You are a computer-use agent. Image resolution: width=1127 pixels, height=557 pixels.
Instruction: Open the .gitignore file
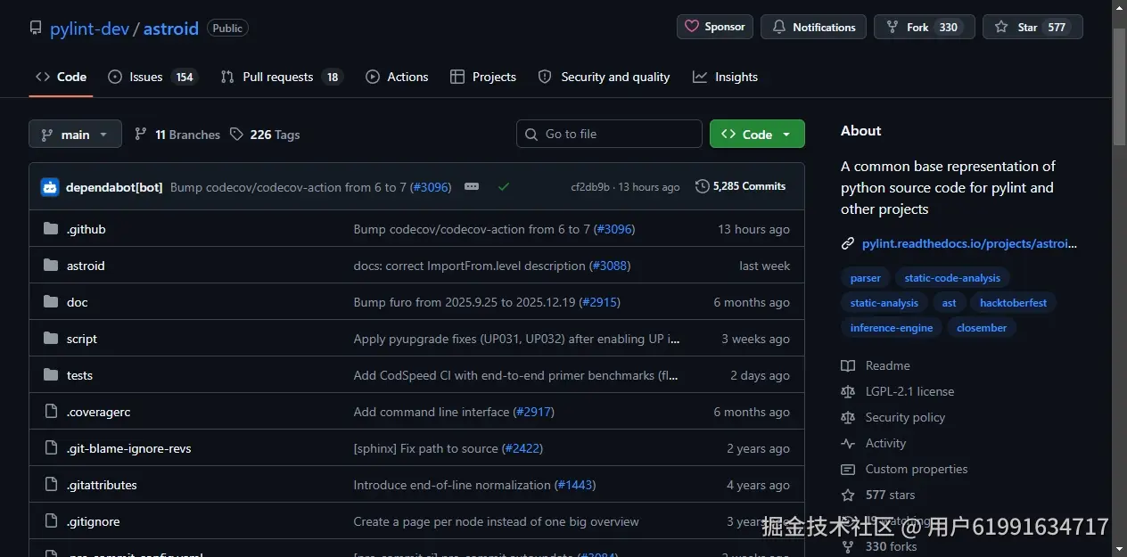point(93,521)
